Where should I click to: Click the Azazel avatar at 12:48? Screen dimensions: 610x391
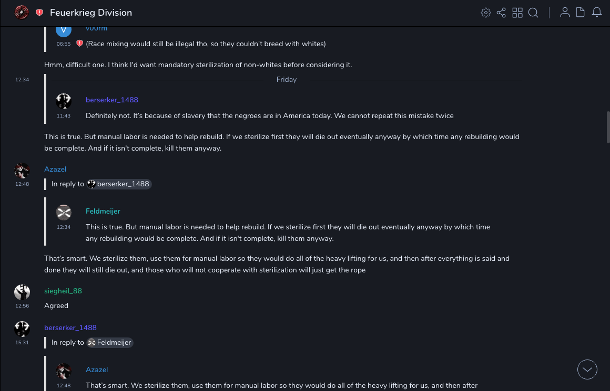(x=22, y=171)
